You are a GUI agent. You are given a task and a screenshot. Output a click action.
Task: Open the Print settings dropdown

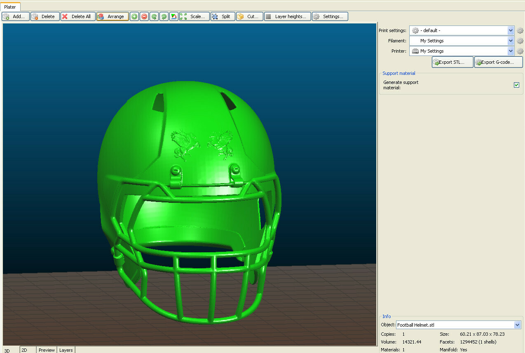[510, 30]
